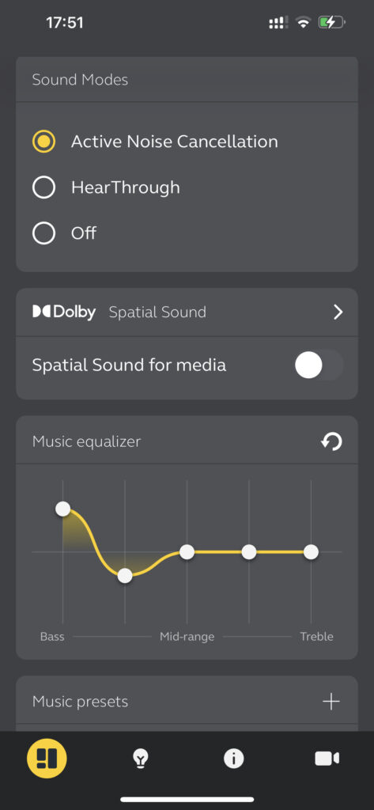Viewport: 374px width, 810px height.
Task: Reset the music equalizer with circular arrow icon
Action: 331,441
